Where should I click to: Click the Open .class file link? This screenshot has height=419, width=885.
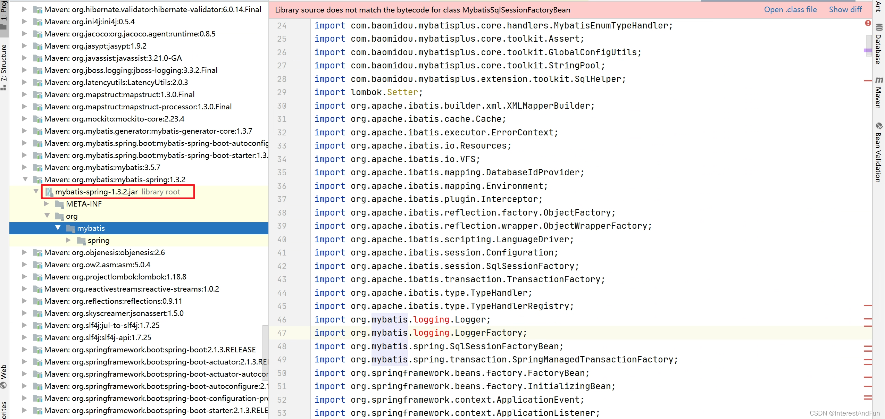click(x=790, y=10)
